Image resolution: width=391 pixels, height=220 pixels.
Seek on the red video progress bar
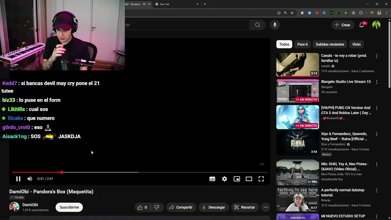140,172
